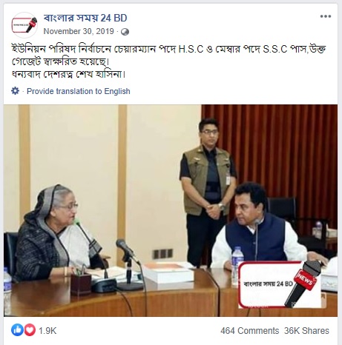342x345 pixels.
Task: Open the post photo in viewer
Action: [x=171, y=210]
